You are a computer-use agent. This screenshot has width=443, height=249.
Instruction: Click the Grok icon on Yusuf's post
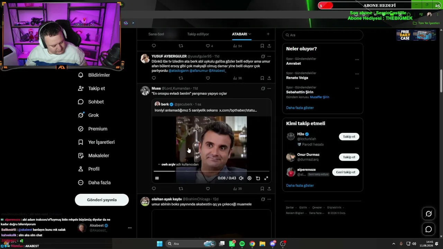pos(263,56)
